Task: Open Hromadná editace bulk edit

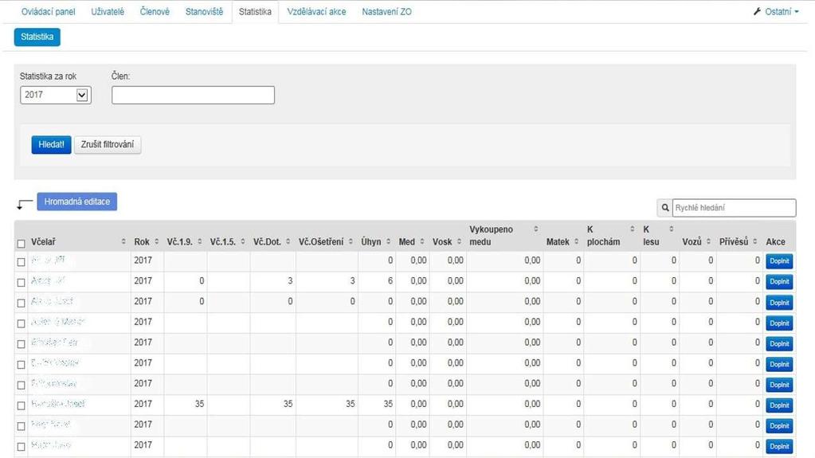Action: (77, 202)
